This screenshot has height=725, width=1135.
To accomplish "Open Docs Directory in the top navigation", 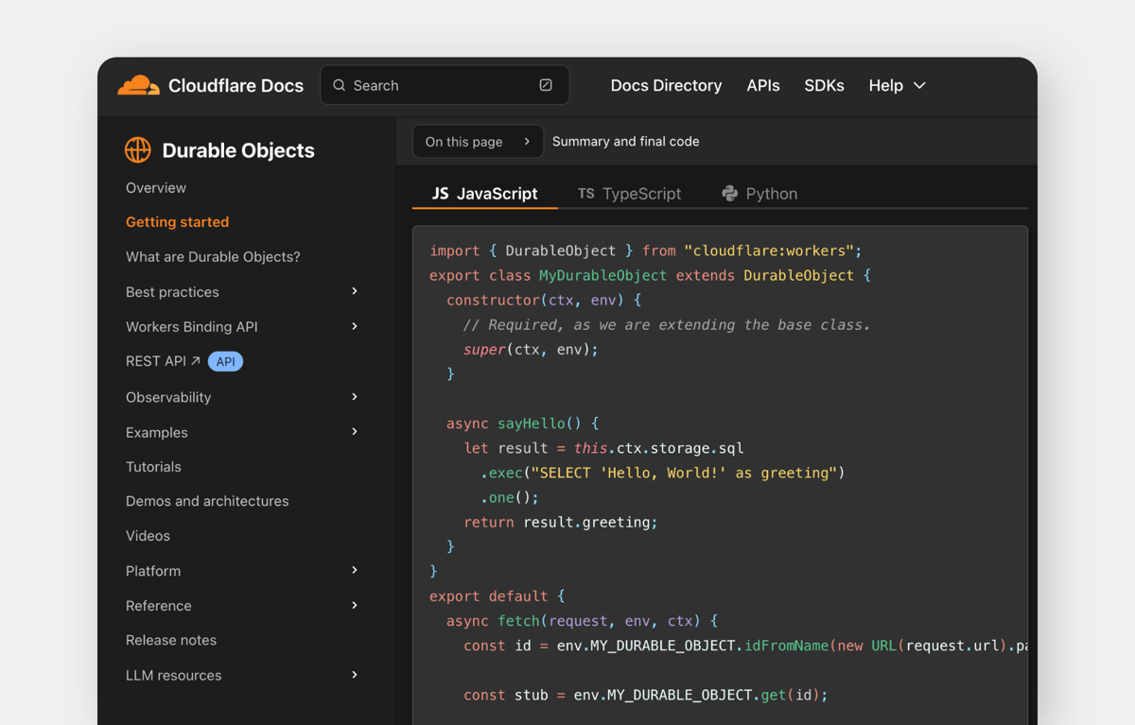I will click(x=666, y=85).
